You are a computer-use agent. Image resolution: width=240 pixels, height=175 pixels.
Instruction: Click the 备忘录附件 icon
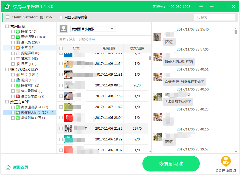coord(18,91)
